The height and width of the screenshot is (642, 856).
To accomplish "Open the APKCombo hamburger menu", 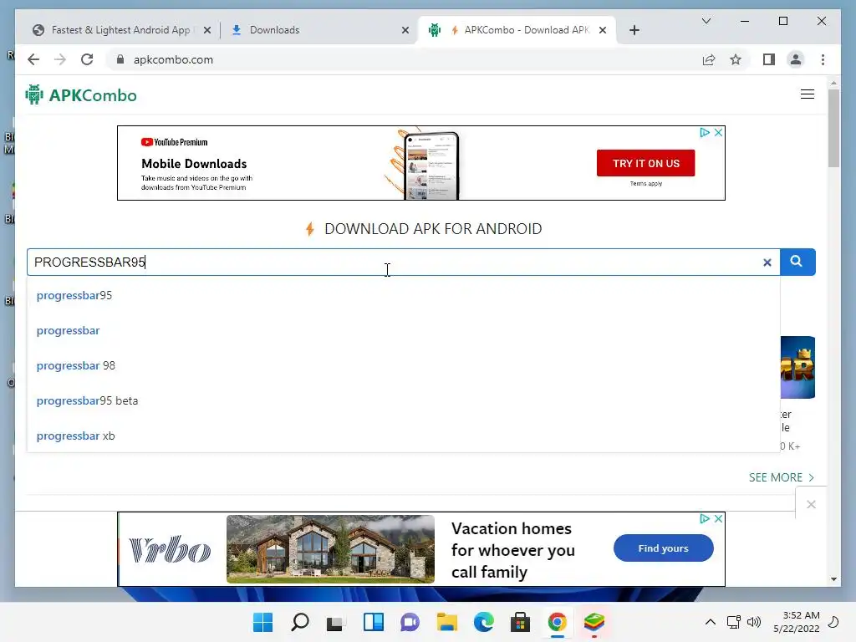I will (x=808, y=94).
